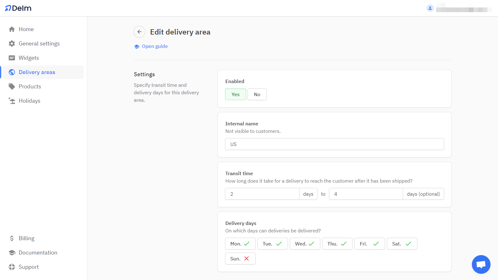The width and height of the screenshot is (498, 280).
Task: Open the chat support bubble
Action: [481, 264]
